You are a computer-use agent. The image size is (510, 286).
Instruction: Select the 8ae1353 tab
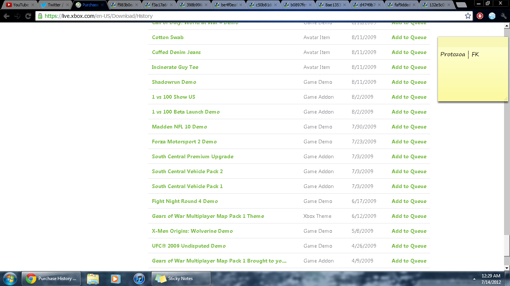[331, 5]
